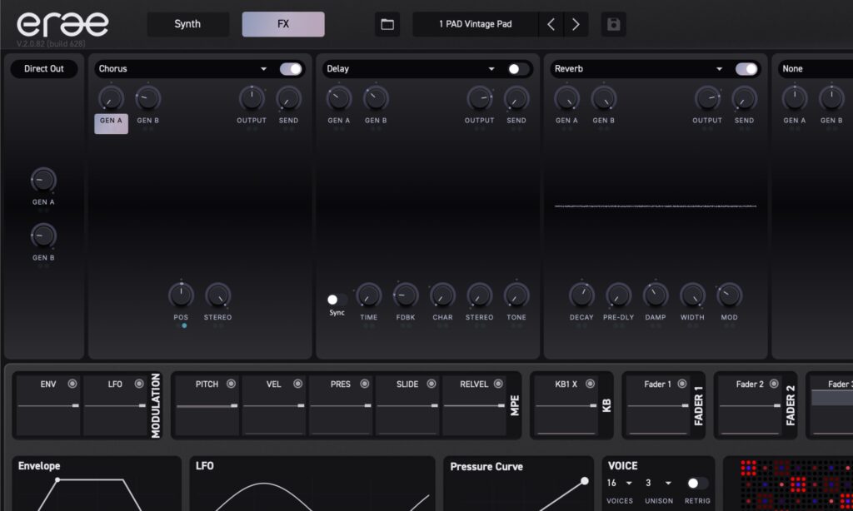Click the Delay OUTPUT knob
Viewport: 853px width, 511px height.
pyautogui.click(x=479, y=98)
